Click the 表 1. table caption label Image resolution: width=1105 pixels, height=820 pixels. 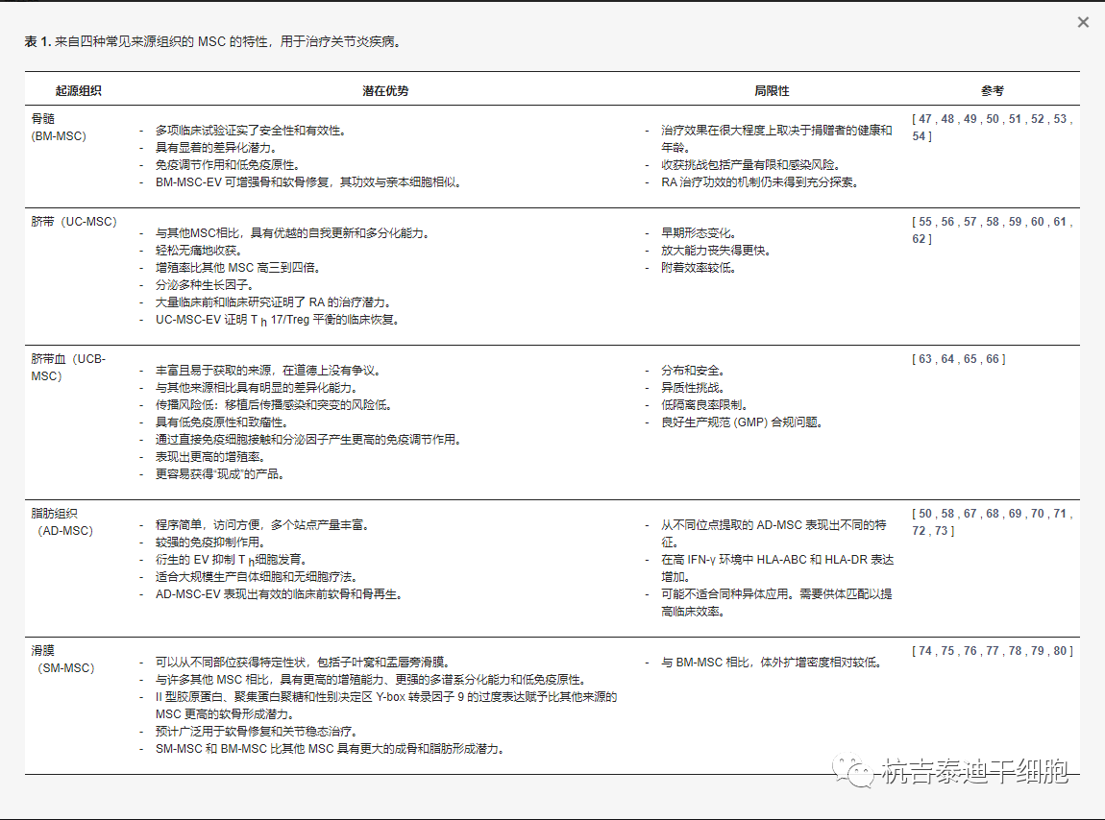[37, 41]
